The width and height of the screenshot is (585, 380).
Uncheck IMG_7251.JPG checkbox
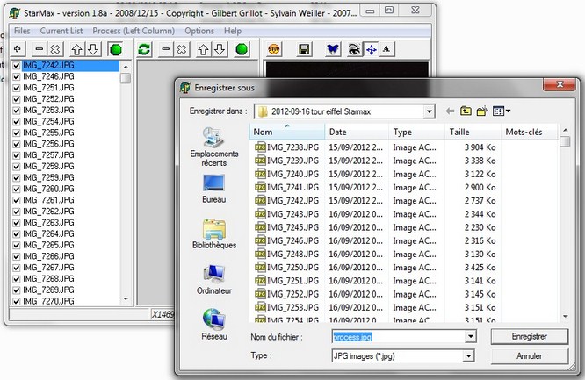(16, 88)
